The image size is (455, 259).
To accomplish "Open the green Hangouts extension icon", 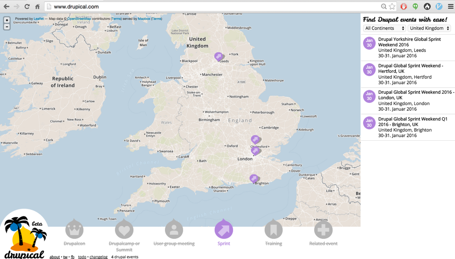I will point(416,6).
